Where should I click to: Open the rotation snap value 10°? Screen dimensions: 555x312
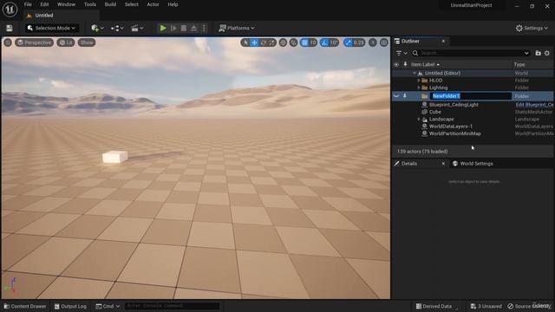tap(334, 42)
